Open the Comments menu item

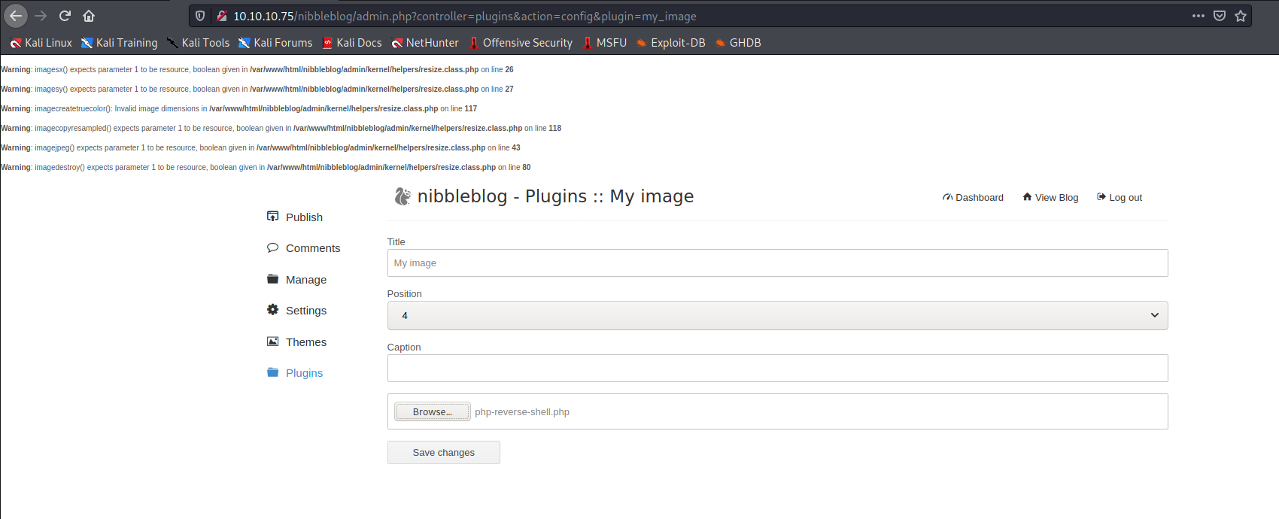[x=313, y=248]
